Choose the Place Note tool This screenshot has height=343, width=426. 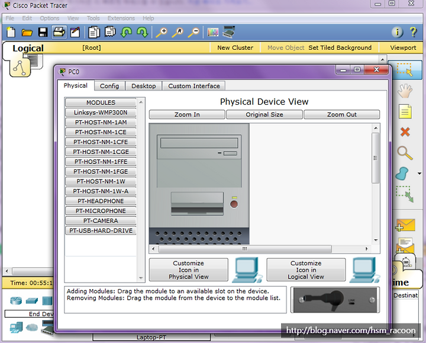point(405,111)
